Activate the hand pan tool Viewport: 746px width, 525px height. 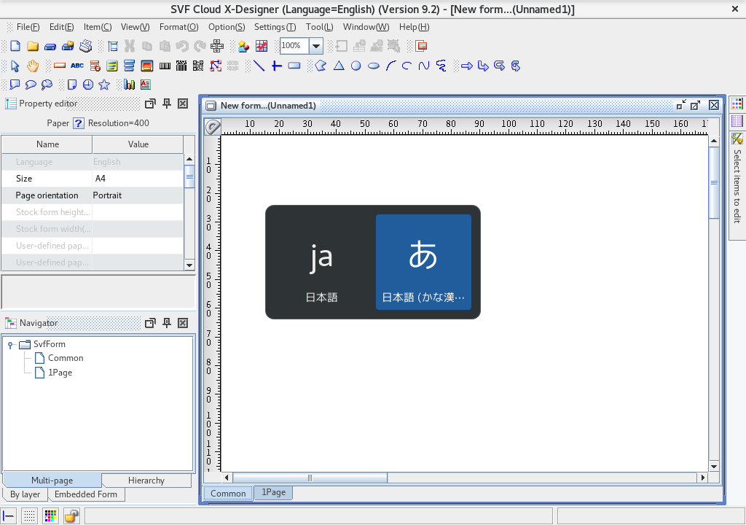click(x=32, y=66)
